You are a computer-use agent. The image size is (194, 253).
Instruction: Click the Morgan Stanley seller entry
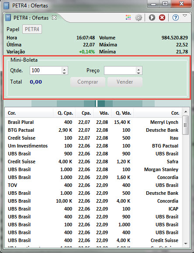tap(161, 169)
